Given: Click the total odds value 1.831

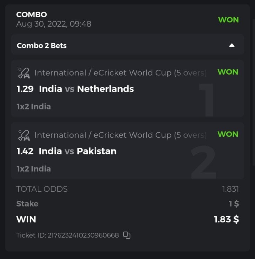Looking at the screenshot, I should [x=230, y=189].
